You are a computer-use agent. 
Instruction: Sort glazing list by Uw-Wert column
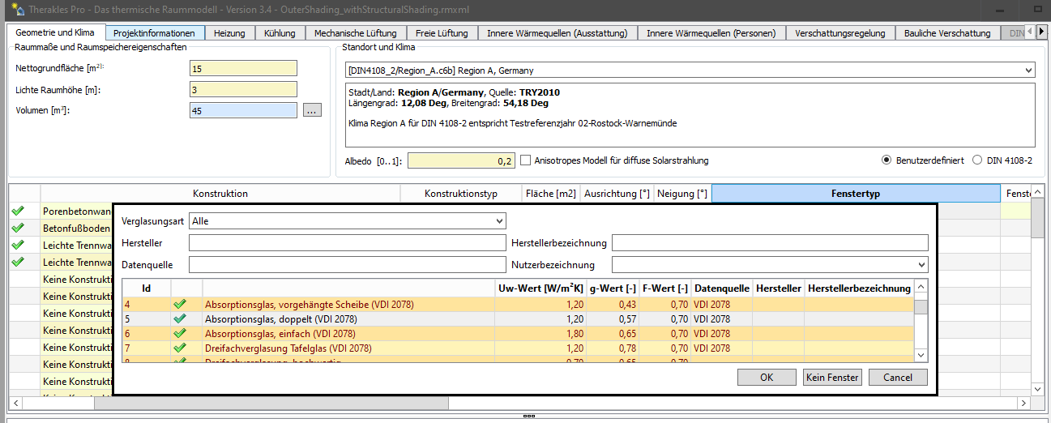(x=542, y=288)
